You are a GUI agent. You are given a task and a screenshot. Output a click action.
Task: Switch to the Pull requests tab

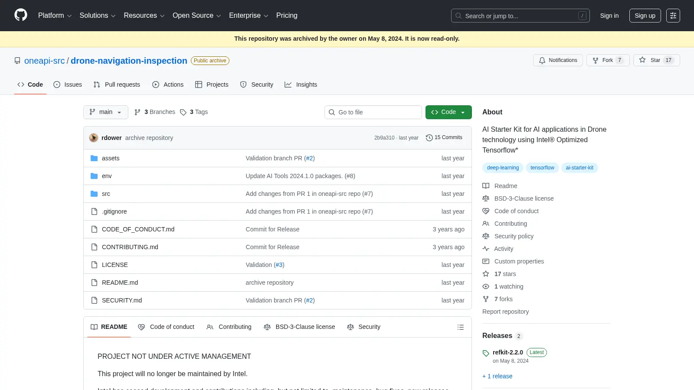click(x=117, y=84)
